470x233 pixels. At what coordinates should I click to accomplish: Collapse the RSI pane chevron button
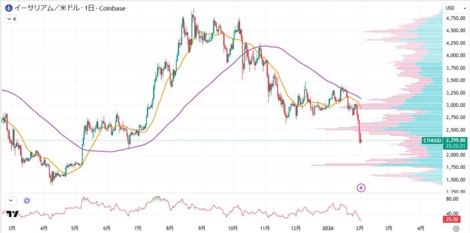coord(11,200)
